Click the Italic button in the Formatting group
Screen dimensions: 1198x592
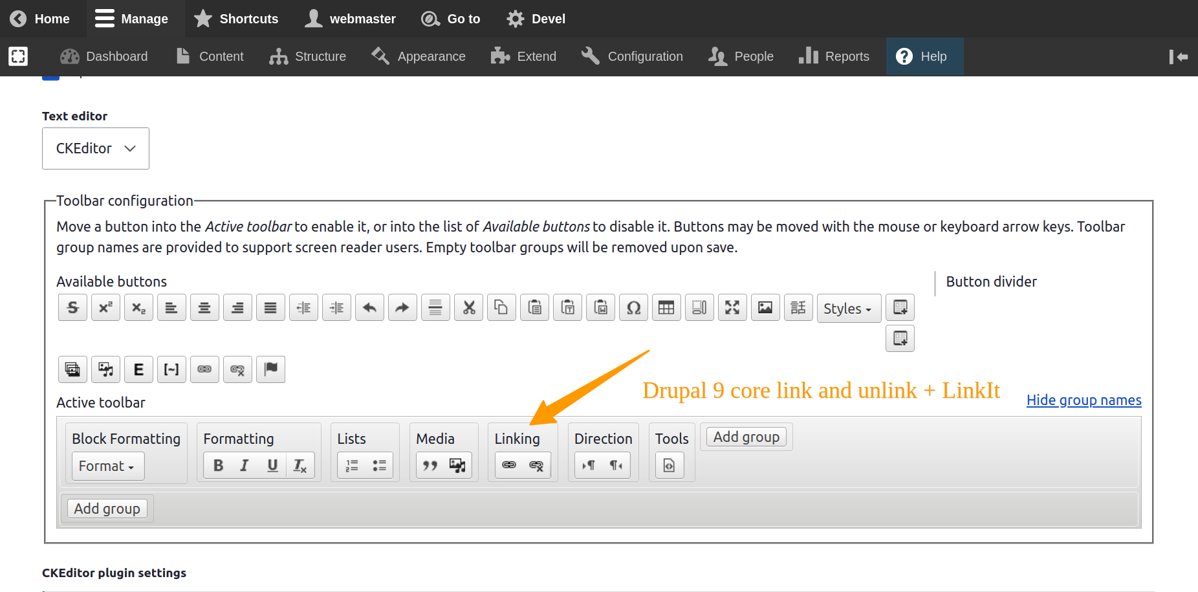pos(245,465)
